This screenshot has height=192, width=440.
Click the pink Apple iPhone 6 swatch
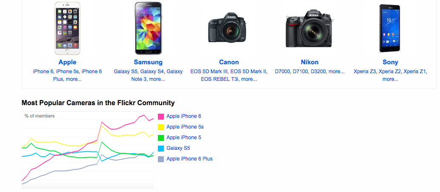[x=161, y=116]
